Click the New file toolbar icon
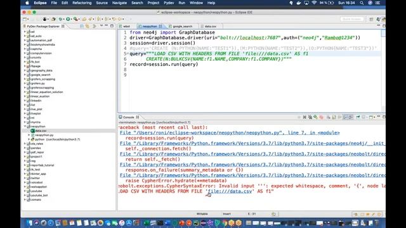This screenshot has width=406, height=228. [25, 19]
